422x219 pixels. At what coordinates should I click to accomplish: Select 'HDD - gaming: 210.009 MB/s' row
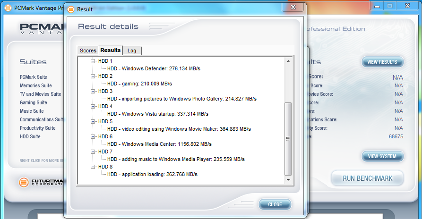coord(139,84)
